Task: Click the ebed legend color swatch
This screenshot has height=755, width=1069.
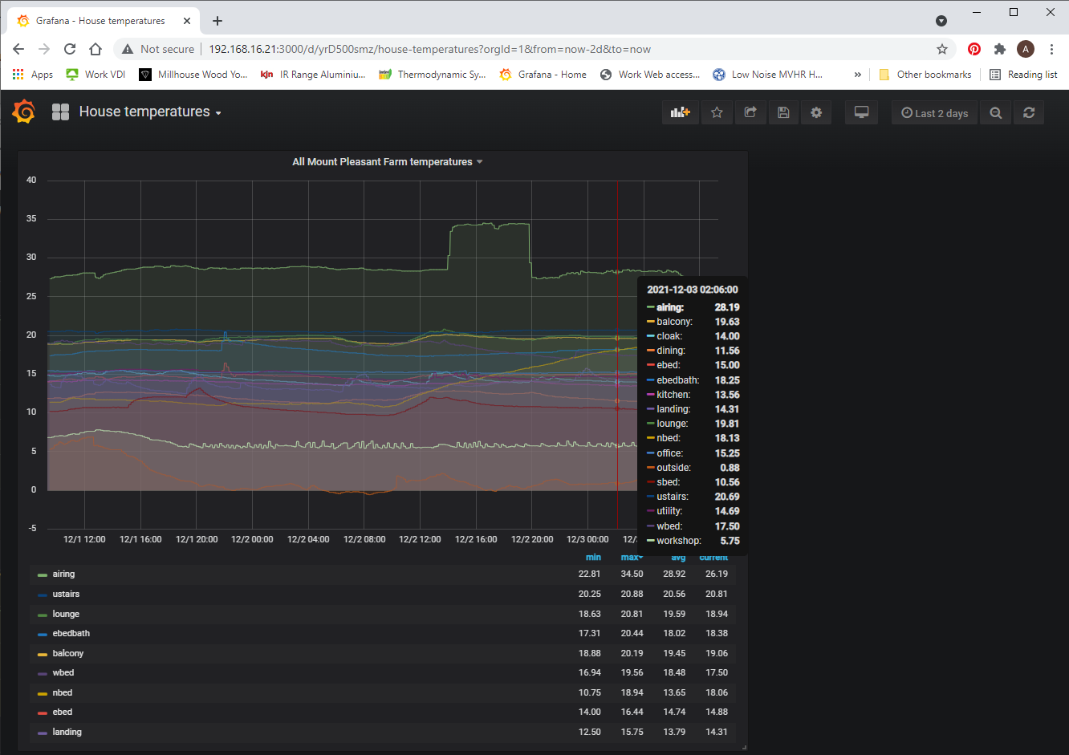Action: pos(43,712)
